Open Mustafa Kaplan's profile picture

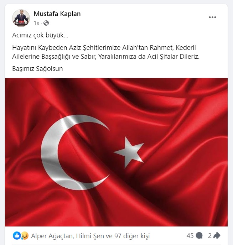[x=21, y=18]
